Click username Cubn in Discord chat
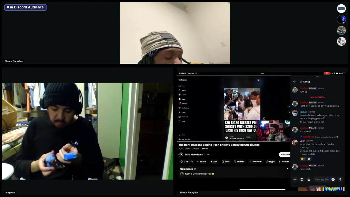The image size is (350, 197). click(302, 141)
